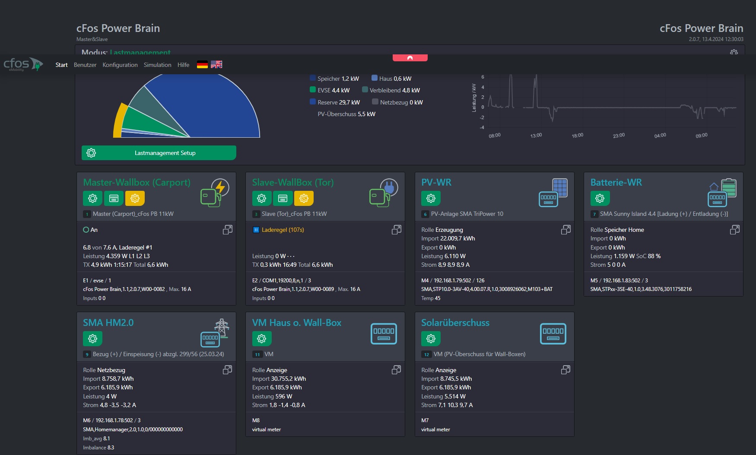Click the Slave-WallBox (Tor) title
This screenshot has height=455, width=756.
(293, 183)
